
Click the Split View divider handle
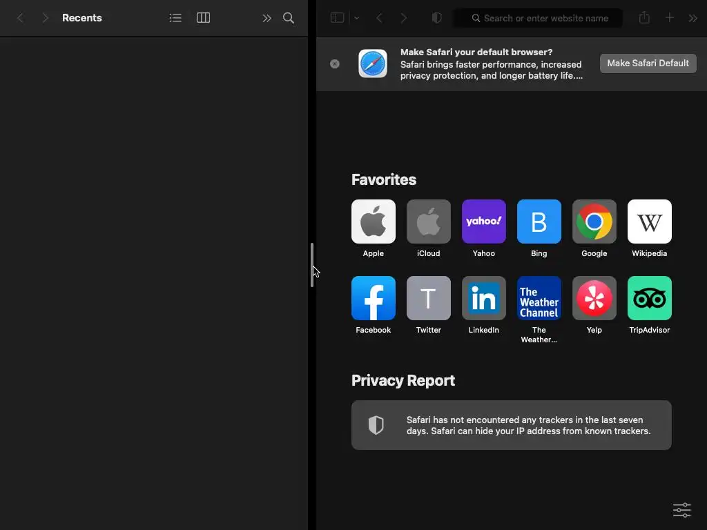click(x=312, y=265)
